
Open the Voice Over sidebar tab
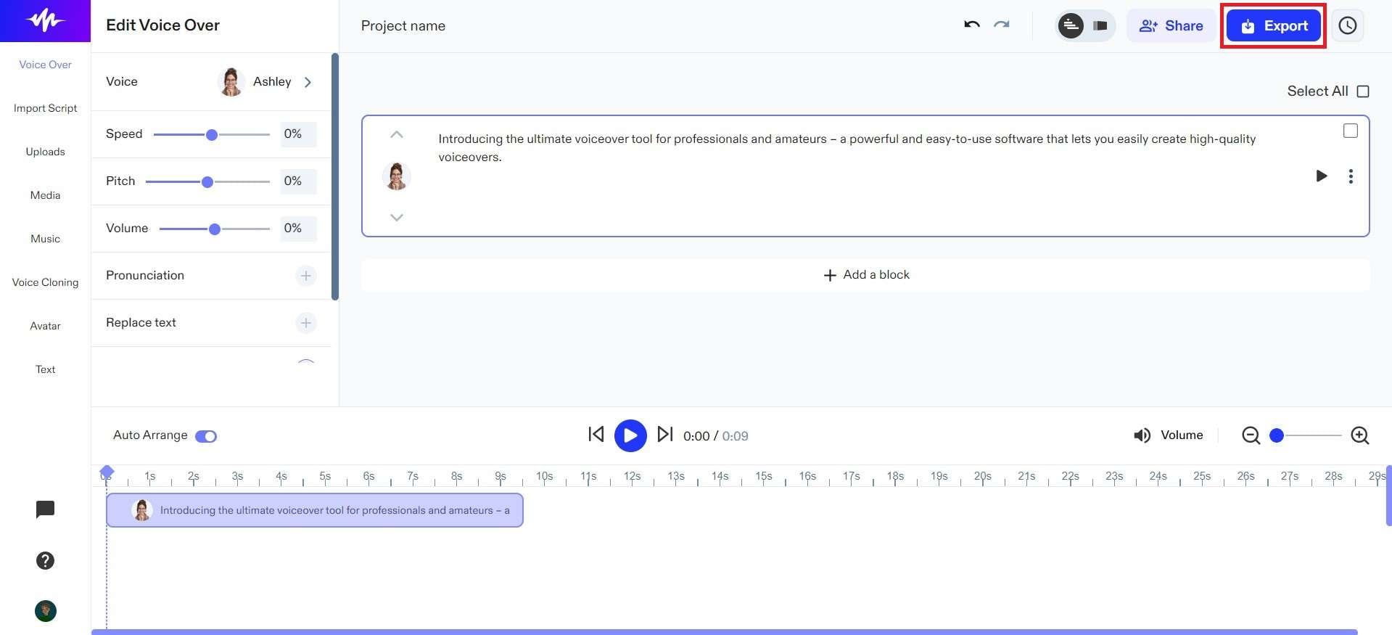click(45, 65)
